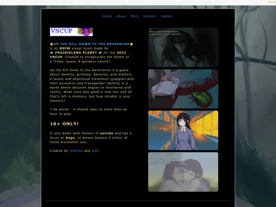Open the Up the Hill Down to the Nevermind title link
This screenshot has height=207, width=276.
point(91,44)
